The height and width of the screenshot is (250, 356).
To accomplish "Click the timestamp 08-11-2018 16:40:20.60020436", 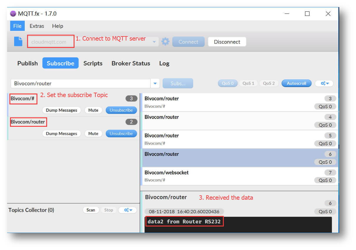I will [184, 211].
